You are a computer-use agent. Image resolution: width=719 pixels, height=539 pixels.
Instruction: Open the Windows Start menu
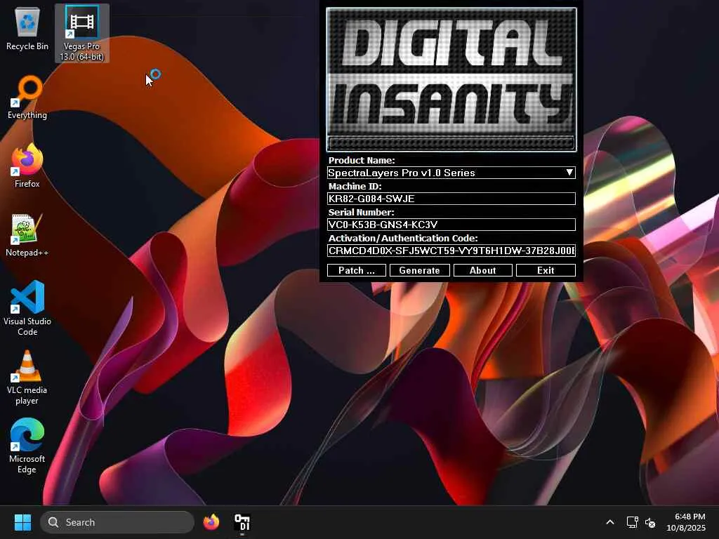click(x=22, y=522)
